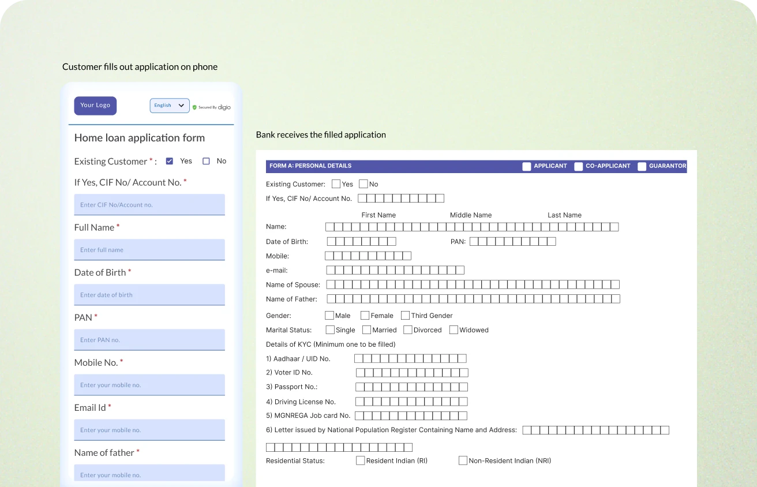Select the Third Gender checkbox

[x=405, y=316]
